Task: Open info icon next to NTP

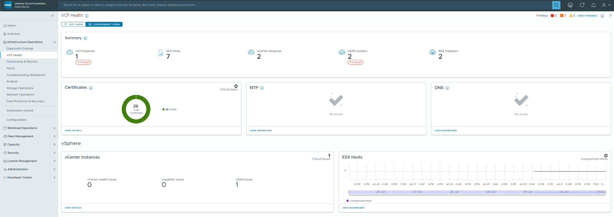Action: pos(262,88)
